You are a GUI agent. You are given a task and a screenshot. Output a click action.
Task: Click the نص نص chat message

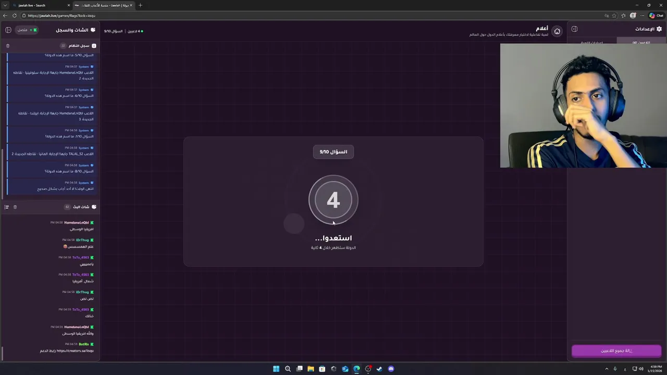tap(87, 298)
